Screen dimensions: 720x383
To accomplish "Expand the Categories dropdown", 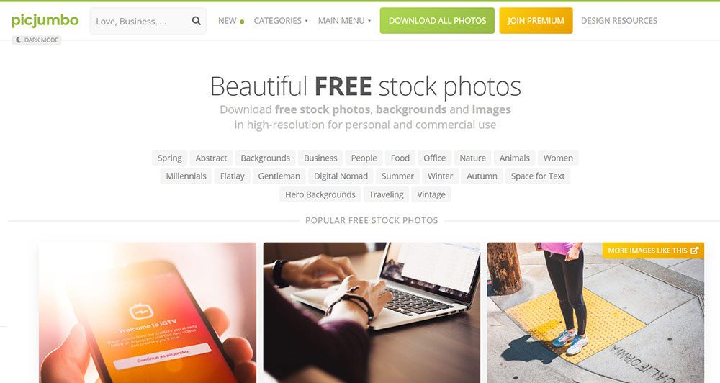I will coord(281,21).
